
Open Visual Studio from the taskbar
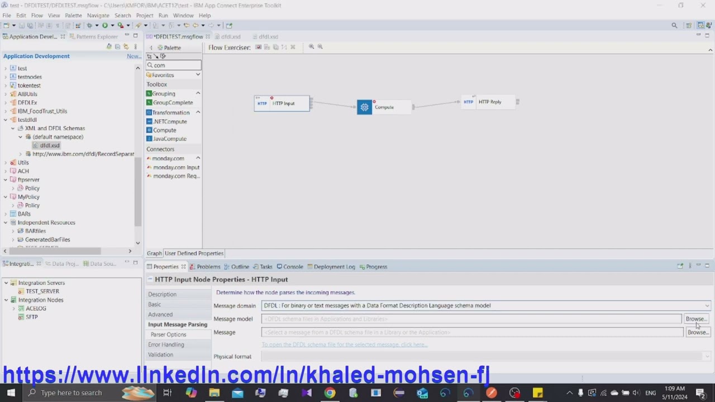point(306,393)
